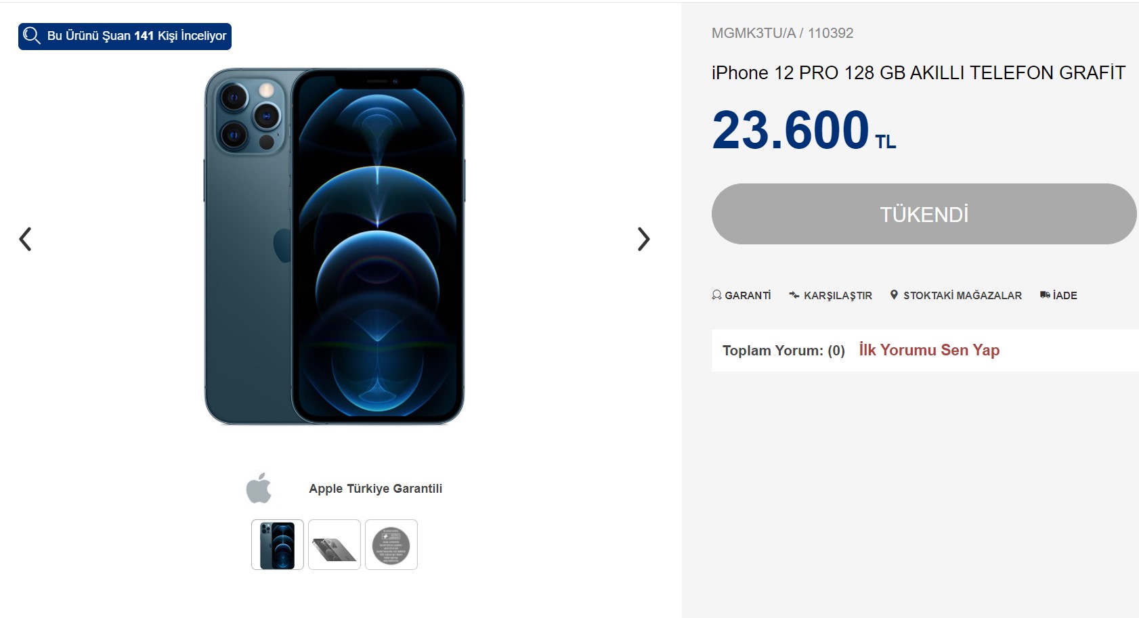Click the magnifier icon in viewer badge
Viewport: 1139px width, 618px height.
pos(31,35)
